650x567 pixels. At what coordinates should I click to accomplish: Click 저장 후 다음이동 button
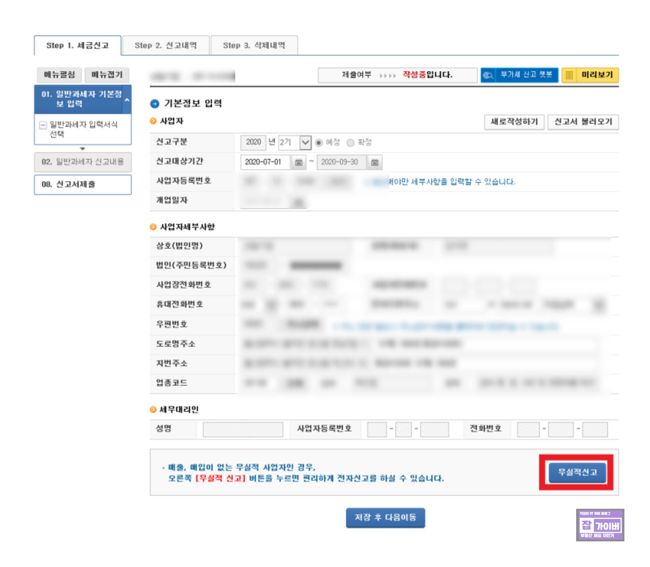click(385, 517)
